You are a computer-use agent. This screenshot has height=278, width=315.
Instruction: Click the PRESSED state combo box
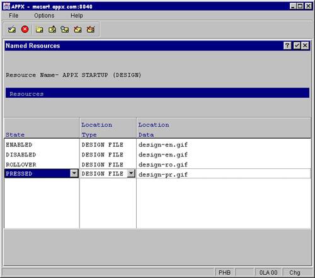(x=42, y=173)
